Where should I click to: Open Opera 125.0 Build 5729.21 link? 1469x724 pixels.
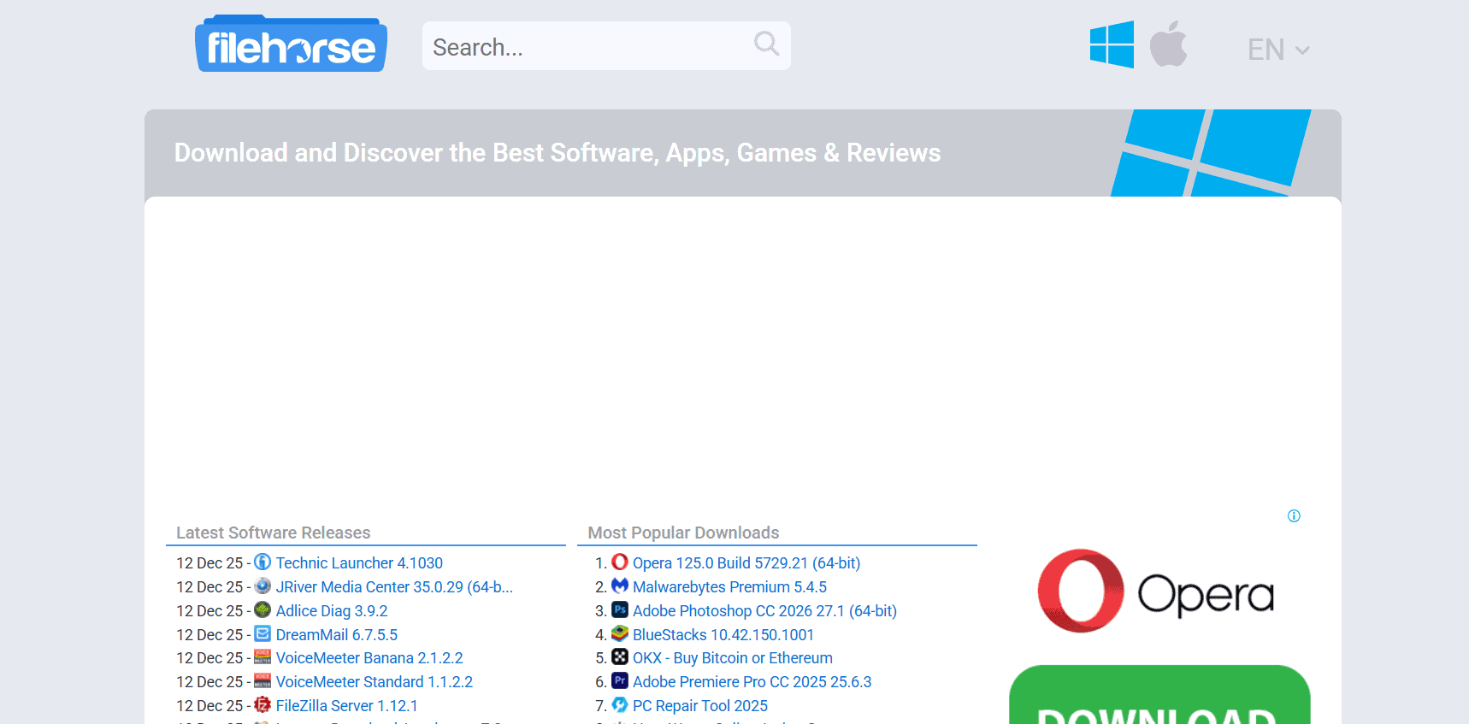(746, 563)
